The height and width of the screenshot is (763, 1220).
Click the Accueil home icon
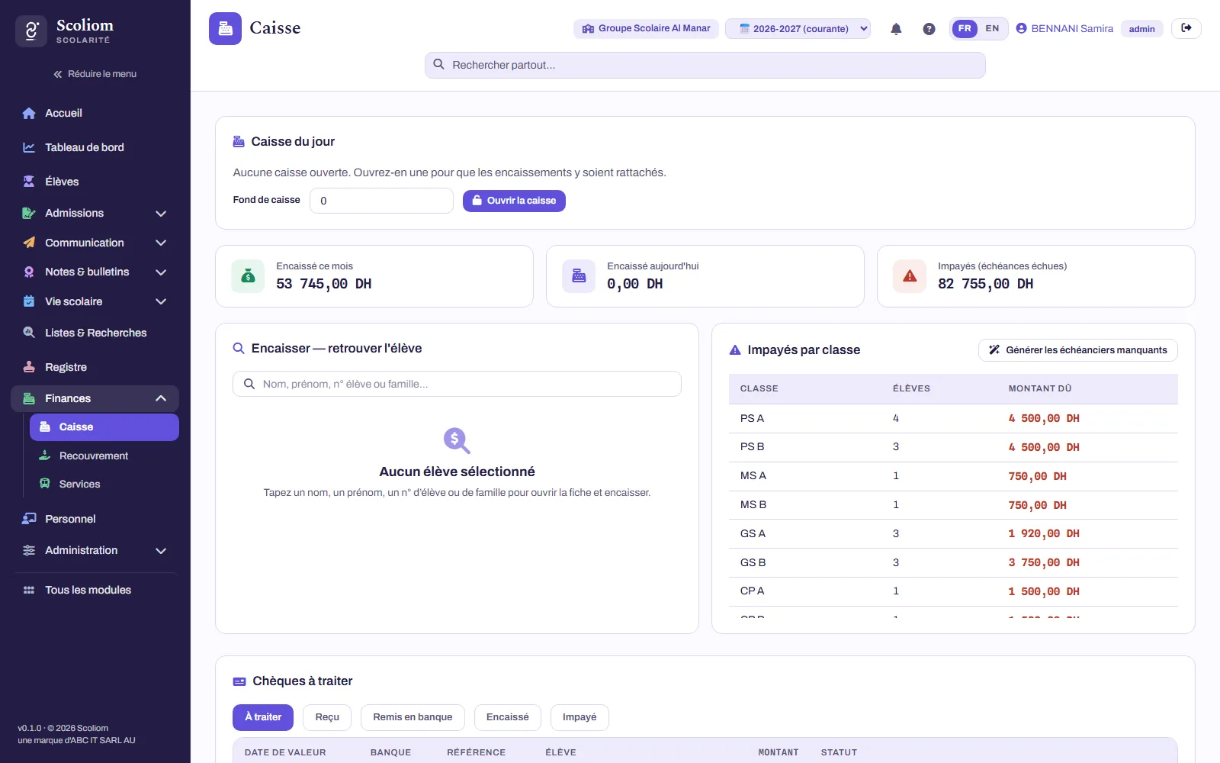(x=29, y=113)
